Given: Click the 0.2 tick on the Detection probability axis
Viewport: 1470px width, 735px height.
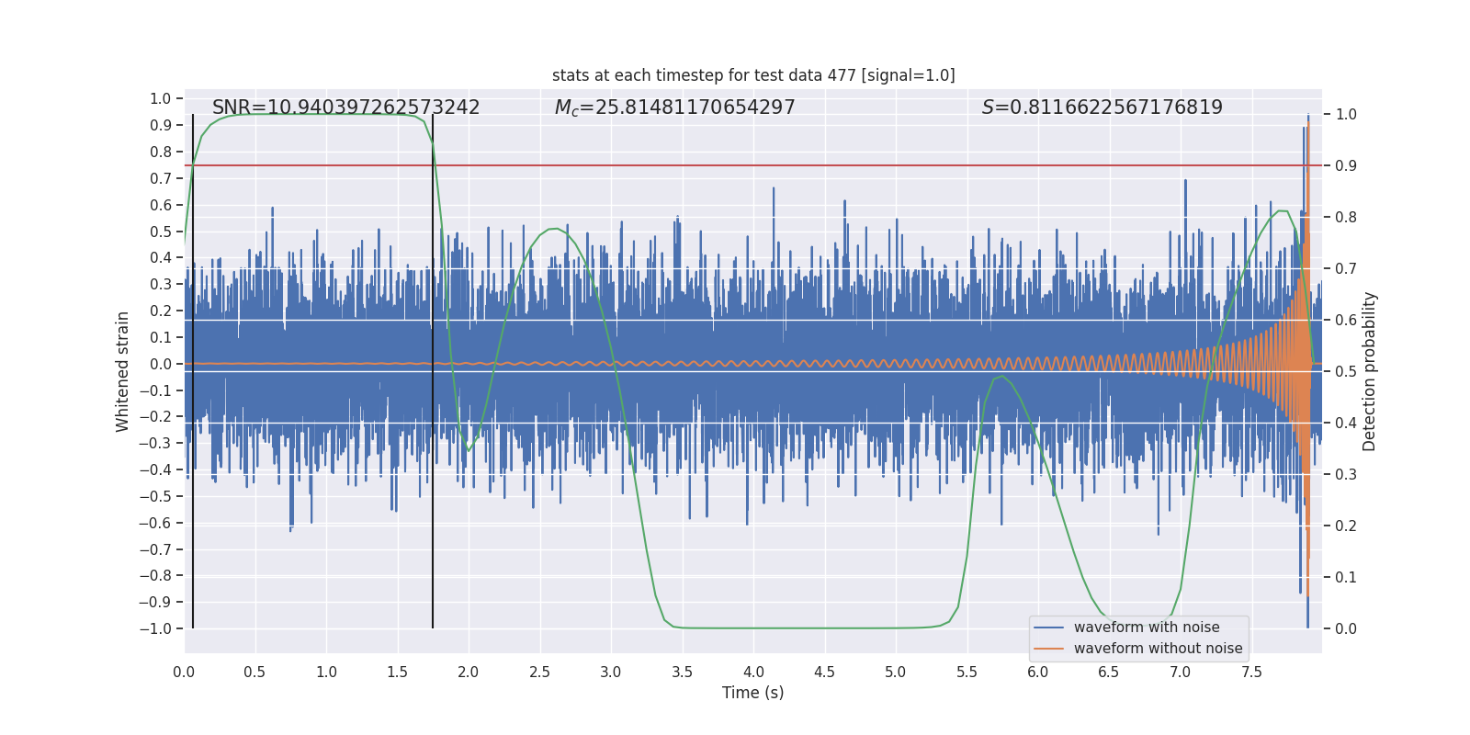Looking at the screenshot, I should pos(1346,526).
